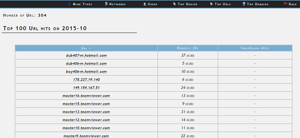The width and height of the screenshot is (300, 138).
Task: Click the ACL dash for dub407-m.hotmail.com row
Action: point(255,56)
